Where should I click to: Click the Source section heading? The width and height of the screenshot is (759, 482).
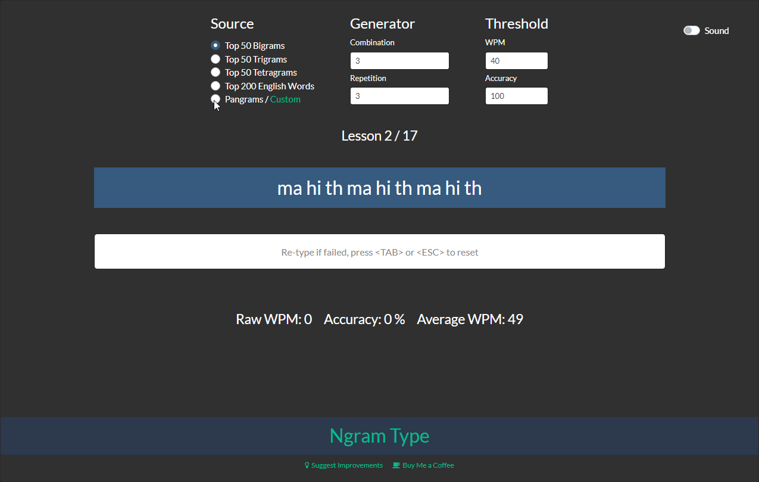coord(232,24)
